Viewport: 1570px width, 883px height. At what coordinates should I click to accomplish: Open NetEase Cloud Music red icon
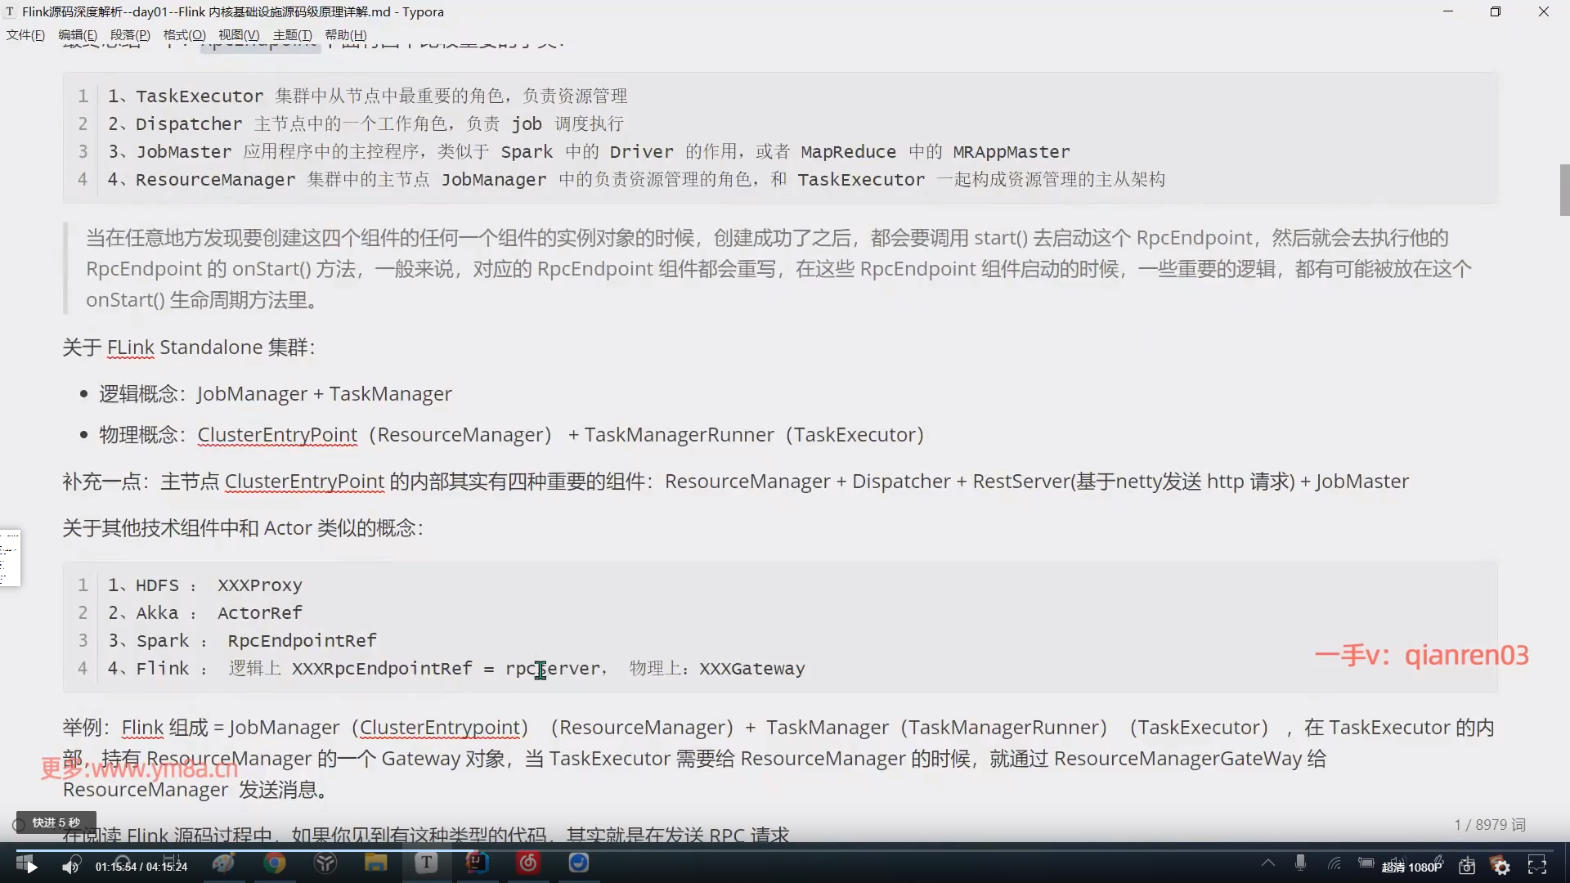point(528,863)
